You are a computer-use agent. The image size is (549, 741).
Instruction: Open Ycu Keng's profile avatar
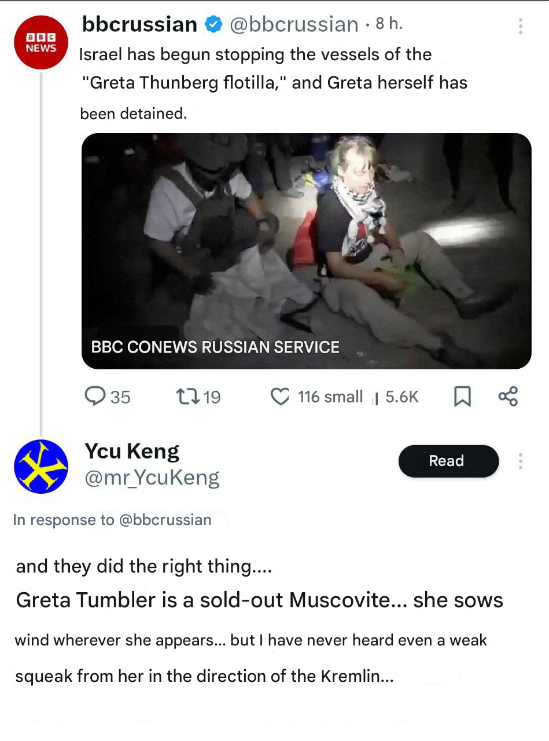click(x=40, y=466)
